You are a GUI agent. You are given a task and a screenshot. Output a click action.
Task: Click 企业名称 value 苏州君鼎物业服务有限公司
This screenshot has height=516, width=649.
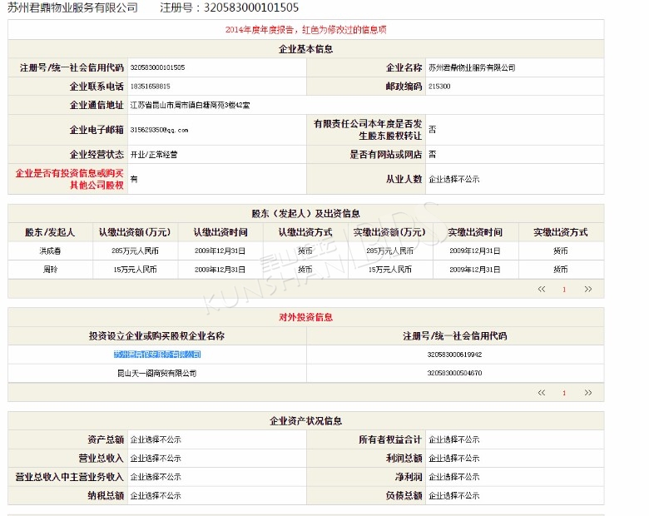coord(472,67)
